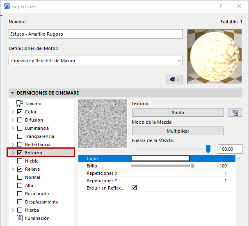Close the Superficies dialog
Image resolution: width=249 pixels, height=226 pixels.
(x=239, y=6)
